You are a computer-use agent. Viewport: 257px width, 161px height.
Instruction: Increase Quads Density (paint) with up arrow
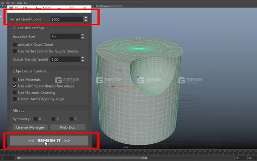tap(83, 58)
